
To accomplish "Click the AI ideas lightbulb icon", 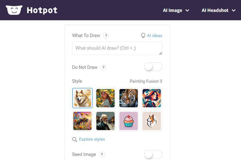I will (143, 35).
